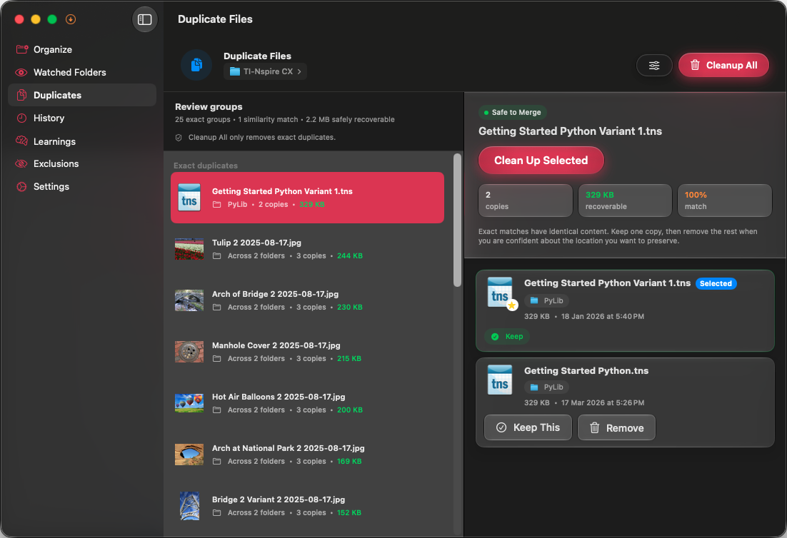Open the Learnings section
Viewport: 787px width, 538px height.
tap(82, 141)
